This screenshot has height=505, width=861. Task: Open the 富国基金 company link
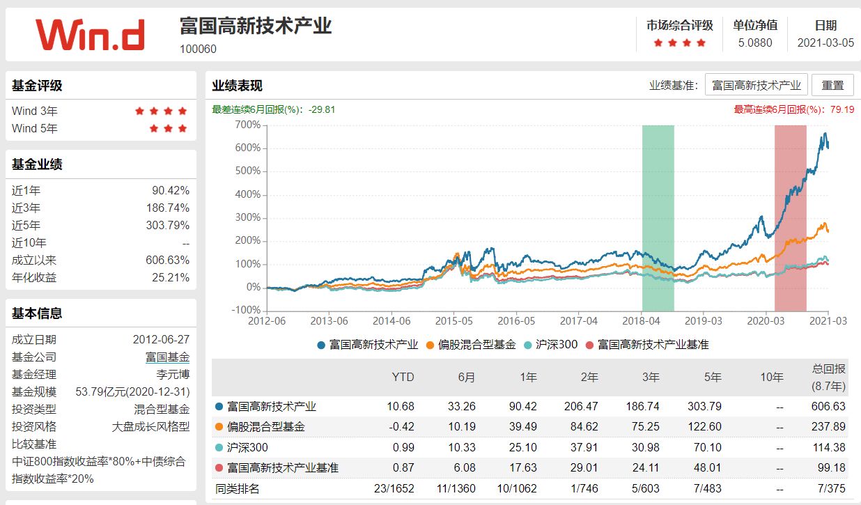coord(167,357)
